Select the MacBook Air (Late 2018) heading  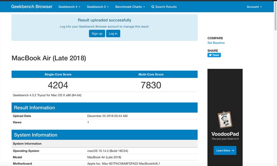click(x=49, y=58)
